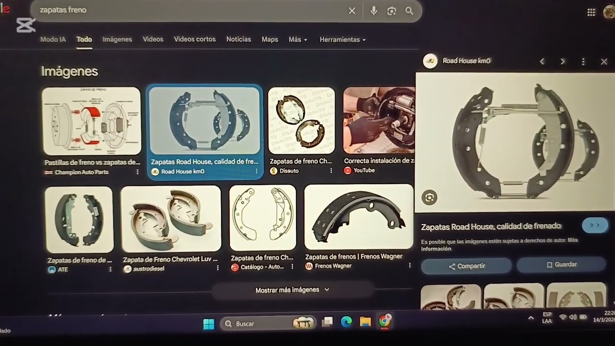Click the Compartir button

coord(467,266)
